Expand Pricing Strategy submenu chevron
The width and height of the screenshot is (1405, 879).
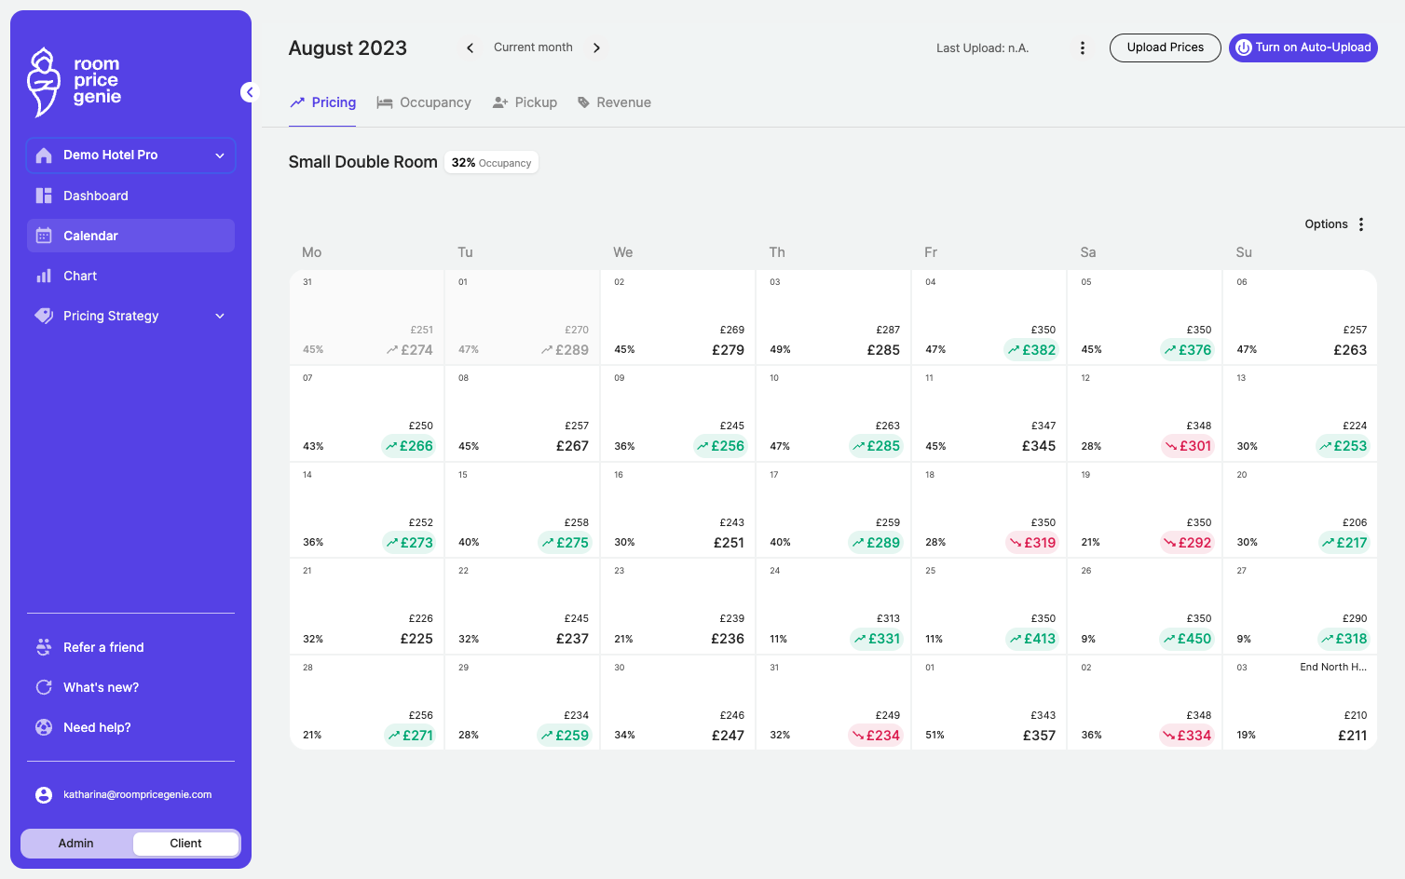pyautogui.click(x=220, y=316)
